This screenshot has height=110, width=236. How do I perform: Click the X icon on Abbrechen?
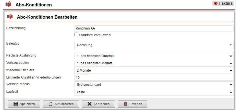[89, 104]
